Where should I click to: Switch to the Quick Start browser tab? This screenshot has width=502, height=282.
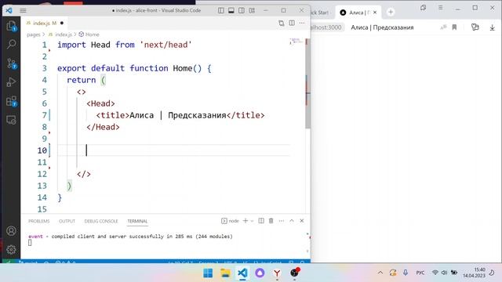[x=319, y=13]
